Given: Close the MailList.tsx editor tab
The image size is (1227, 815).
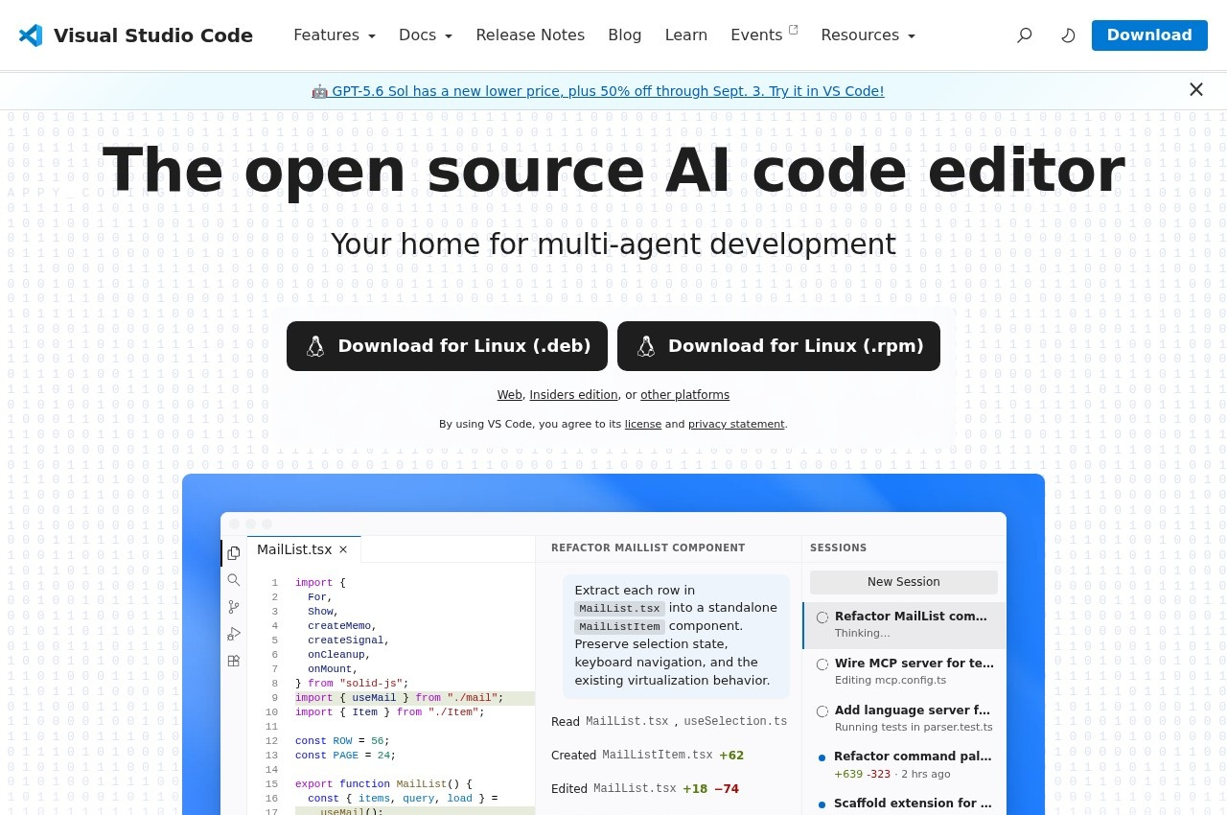Looking at the screenshot, I should 343,549.
